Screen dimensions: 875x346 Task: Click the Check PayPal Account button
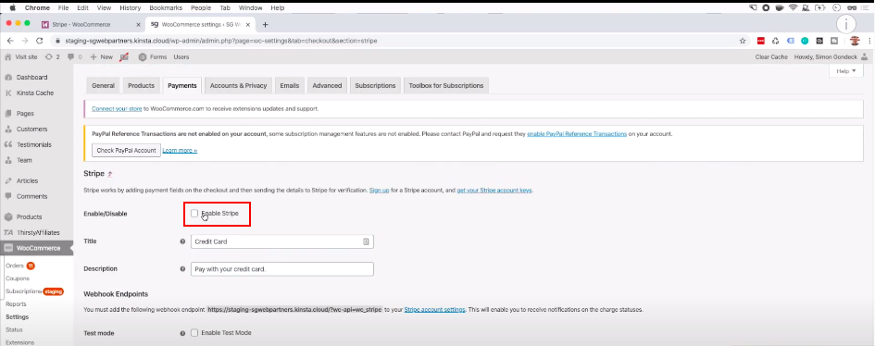[126, 151]
